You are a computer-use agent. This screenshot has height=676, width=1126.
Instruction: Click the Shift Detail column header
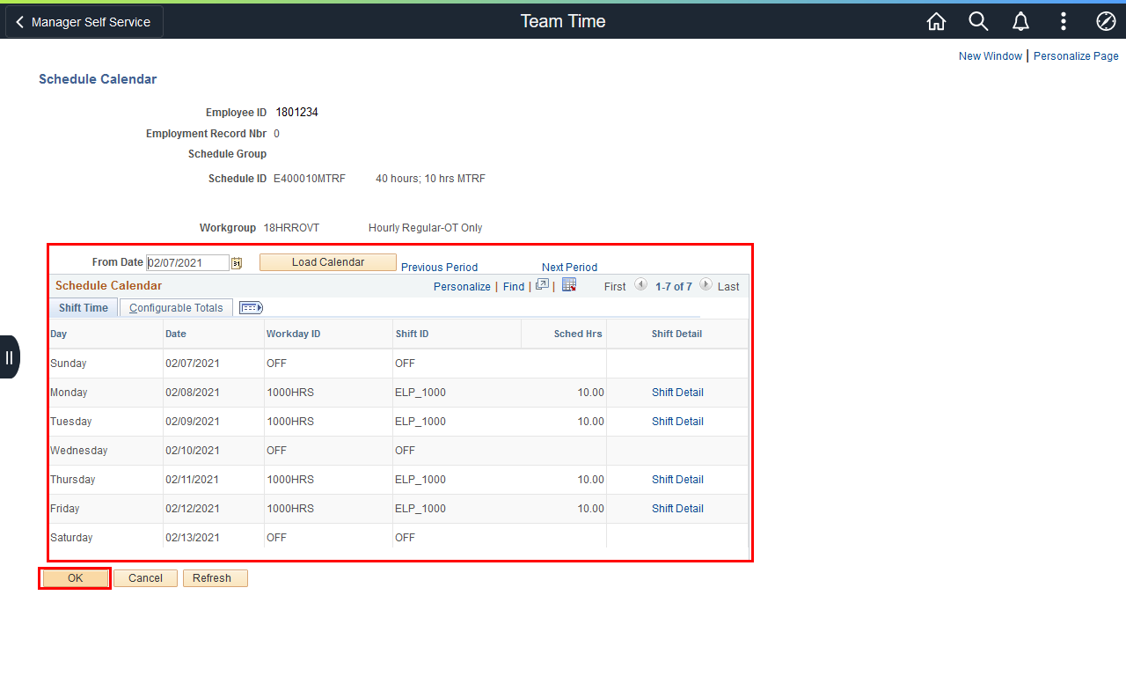(x=677, y=334)
